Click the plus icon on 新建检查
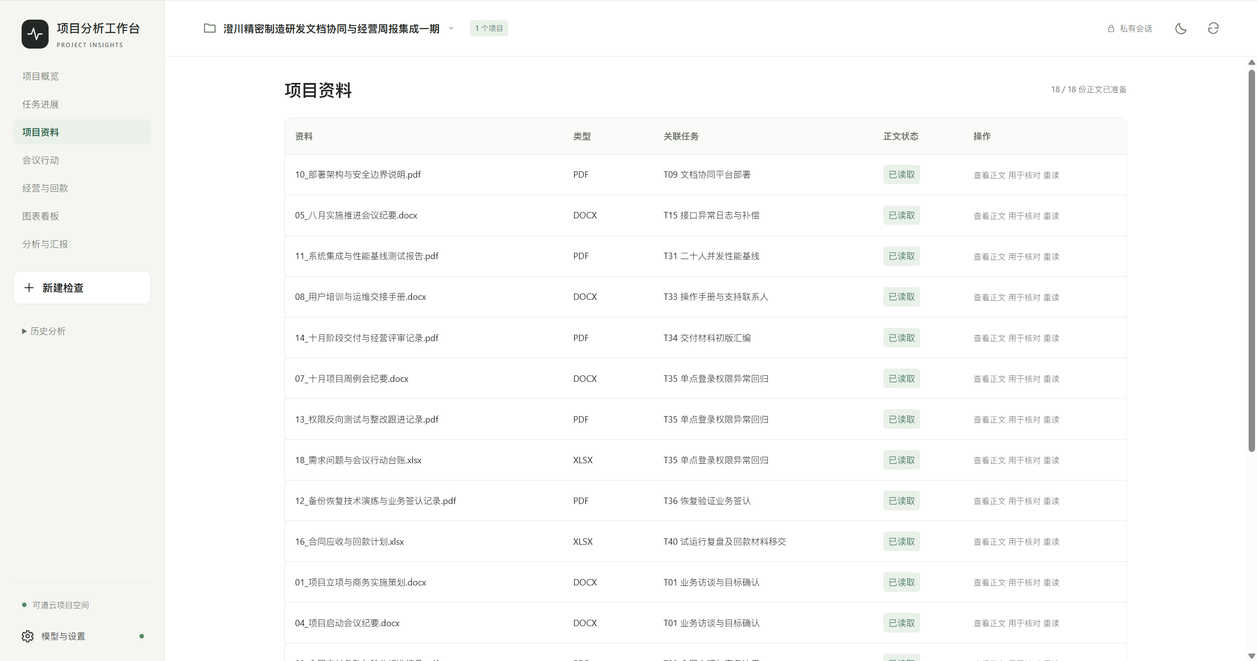Image resolution: width=1257 pixels, height=661 pixels. click(29, 288)
